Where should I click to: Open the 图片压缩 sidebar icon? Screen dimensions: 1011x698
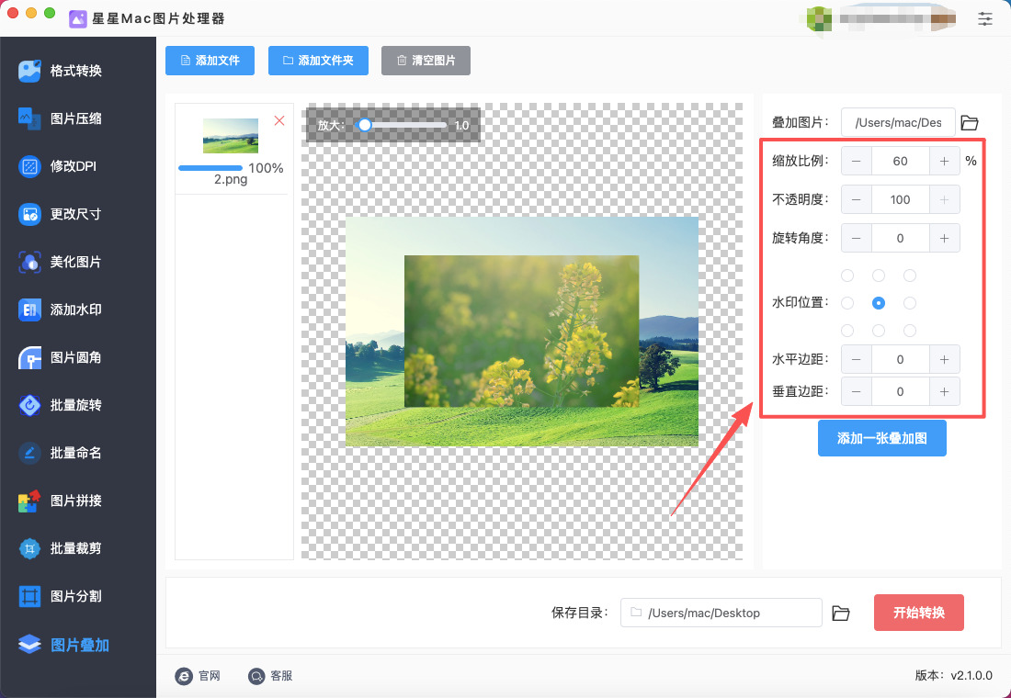[x=29, y=118]
